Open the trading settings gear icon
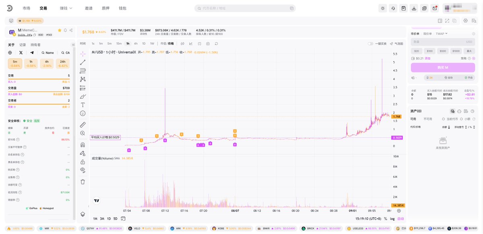Screen dimensions: 483x234 click(466, 21)
